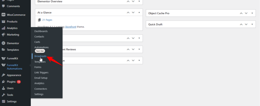Select Broadcasts in the flyout submenu
The image size is (260, 106).
[x=40, y=56]
